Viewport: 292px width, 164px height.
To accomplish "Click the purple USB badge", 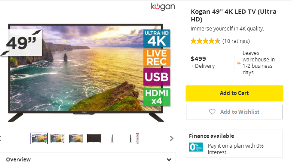I will [x=157, y=77].
